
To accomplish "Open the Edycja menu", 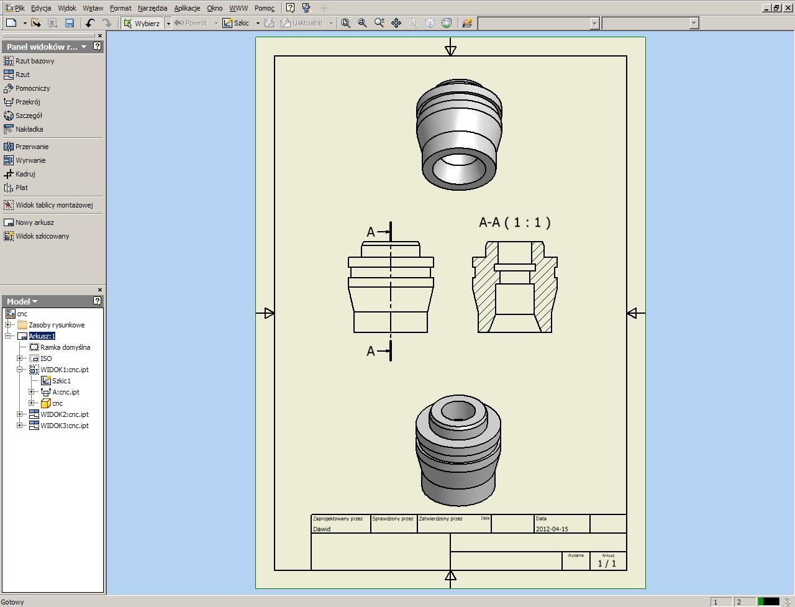I will pos(41,8).
